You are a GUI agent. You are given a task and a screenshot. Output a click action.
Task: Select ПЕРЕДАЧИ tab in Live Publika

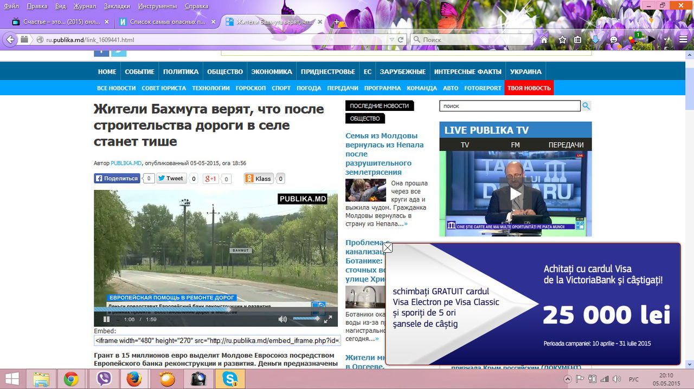click(x=566, y=144)
